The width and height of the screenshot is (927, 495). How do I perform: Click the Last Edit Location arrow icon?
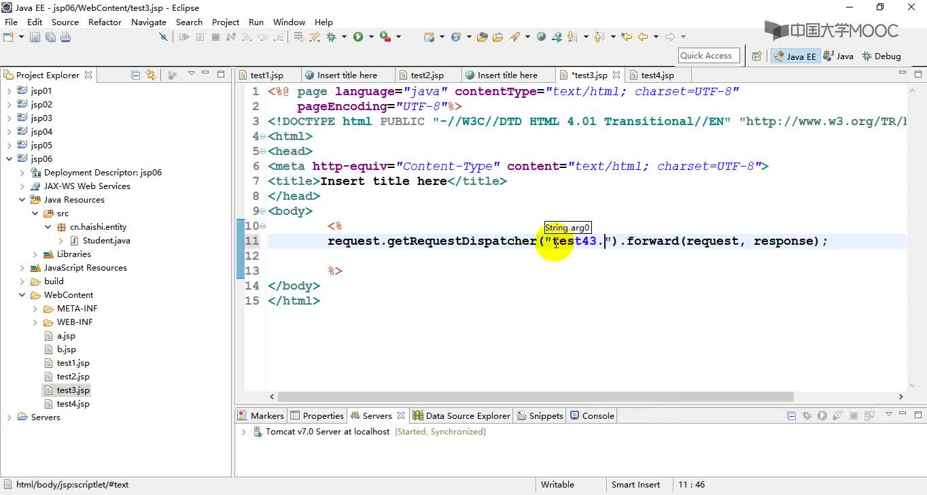pos(627,37)
